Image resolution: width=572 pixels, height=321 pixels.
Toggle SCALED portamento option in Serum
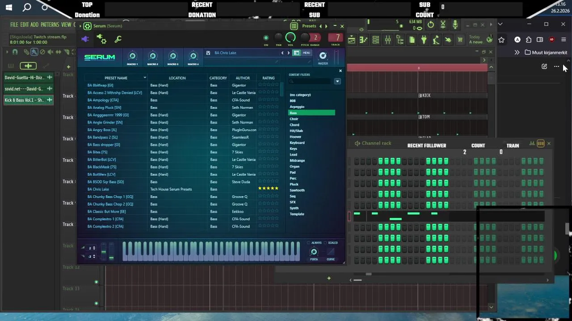[325, 243]
